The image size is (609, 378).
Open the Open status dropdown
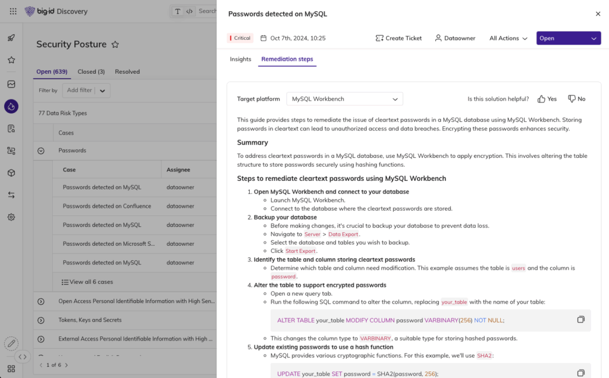(x=569, y=38)
